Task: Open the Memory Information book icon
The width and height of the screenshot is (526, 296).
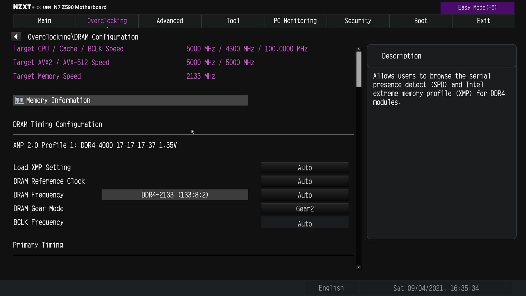Action: (19, 100)
